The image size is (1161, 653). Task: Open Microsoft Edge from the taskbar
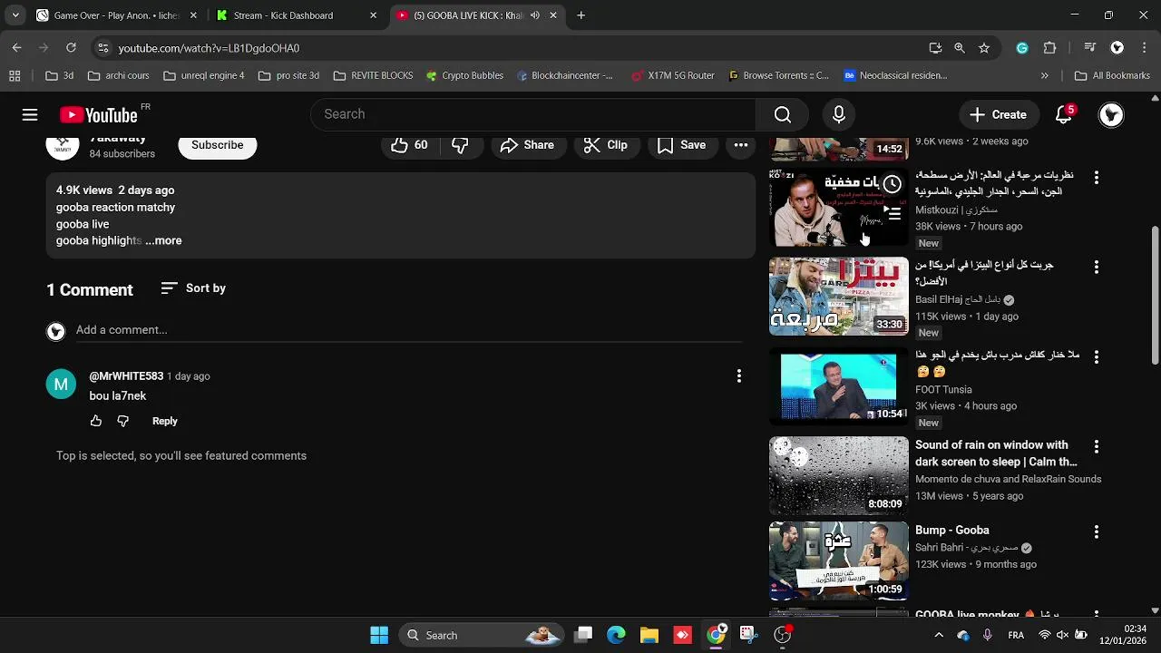[616, 635]
